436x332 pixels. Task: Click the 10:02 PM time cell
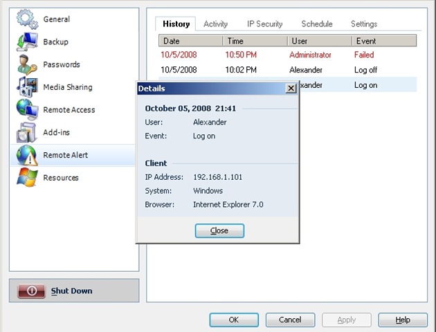[241, 70]
